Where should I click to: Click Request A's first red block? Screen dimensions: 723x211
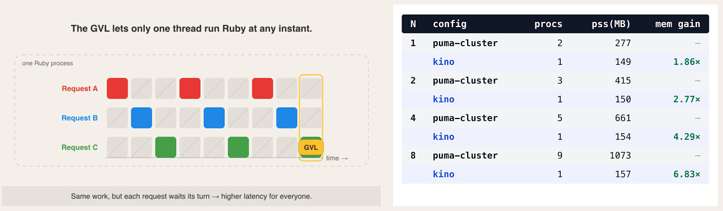click(117, 89)
